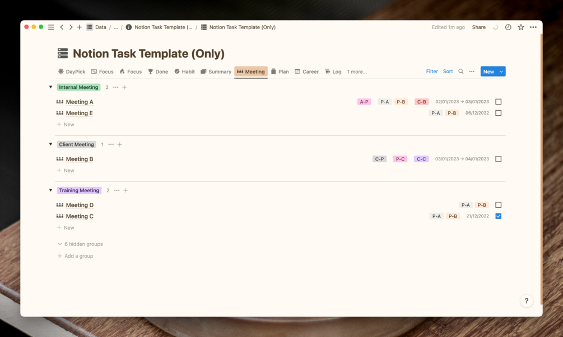Click the 06/12/2022 date on Meeting E
Image resolution: width=563 pixels, height=337 pixels.
coord(477,113)
